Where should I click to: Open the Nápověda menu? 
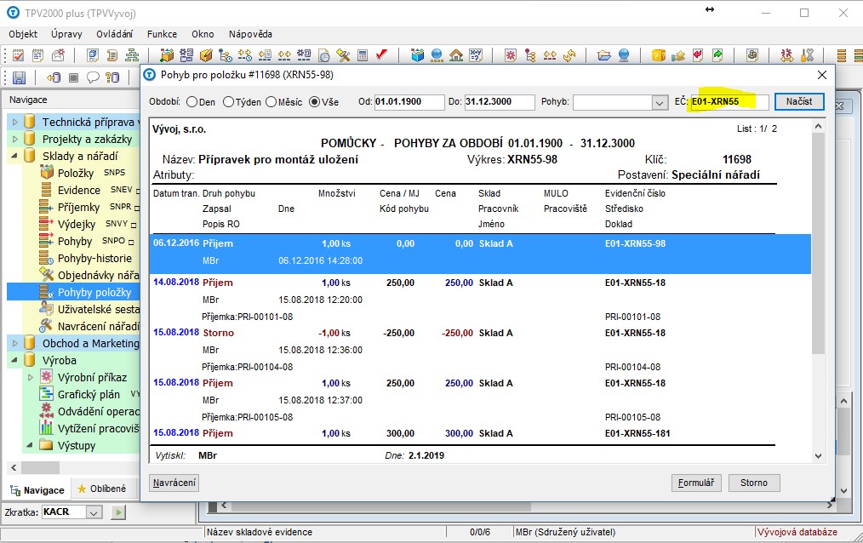coord(250,34)
